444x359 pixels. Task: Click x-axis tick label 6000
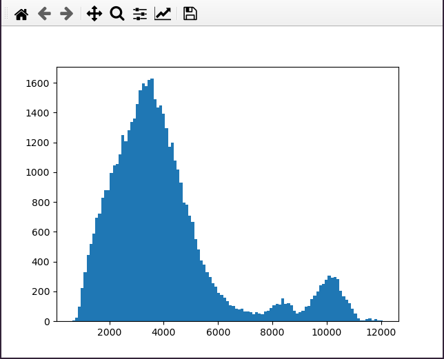[218, 332]
